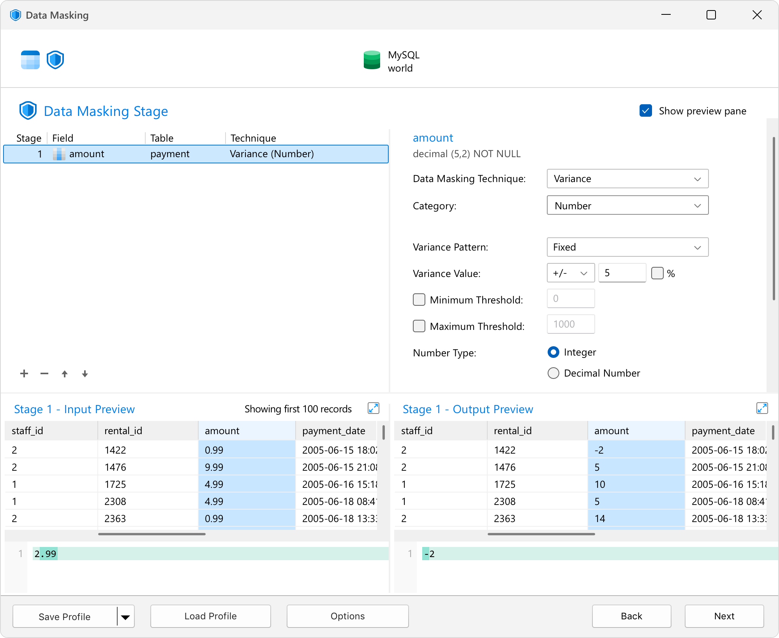Click the amount column header in Input Preview
Viewport: 779px width, 638px height.
pos(247,431)
